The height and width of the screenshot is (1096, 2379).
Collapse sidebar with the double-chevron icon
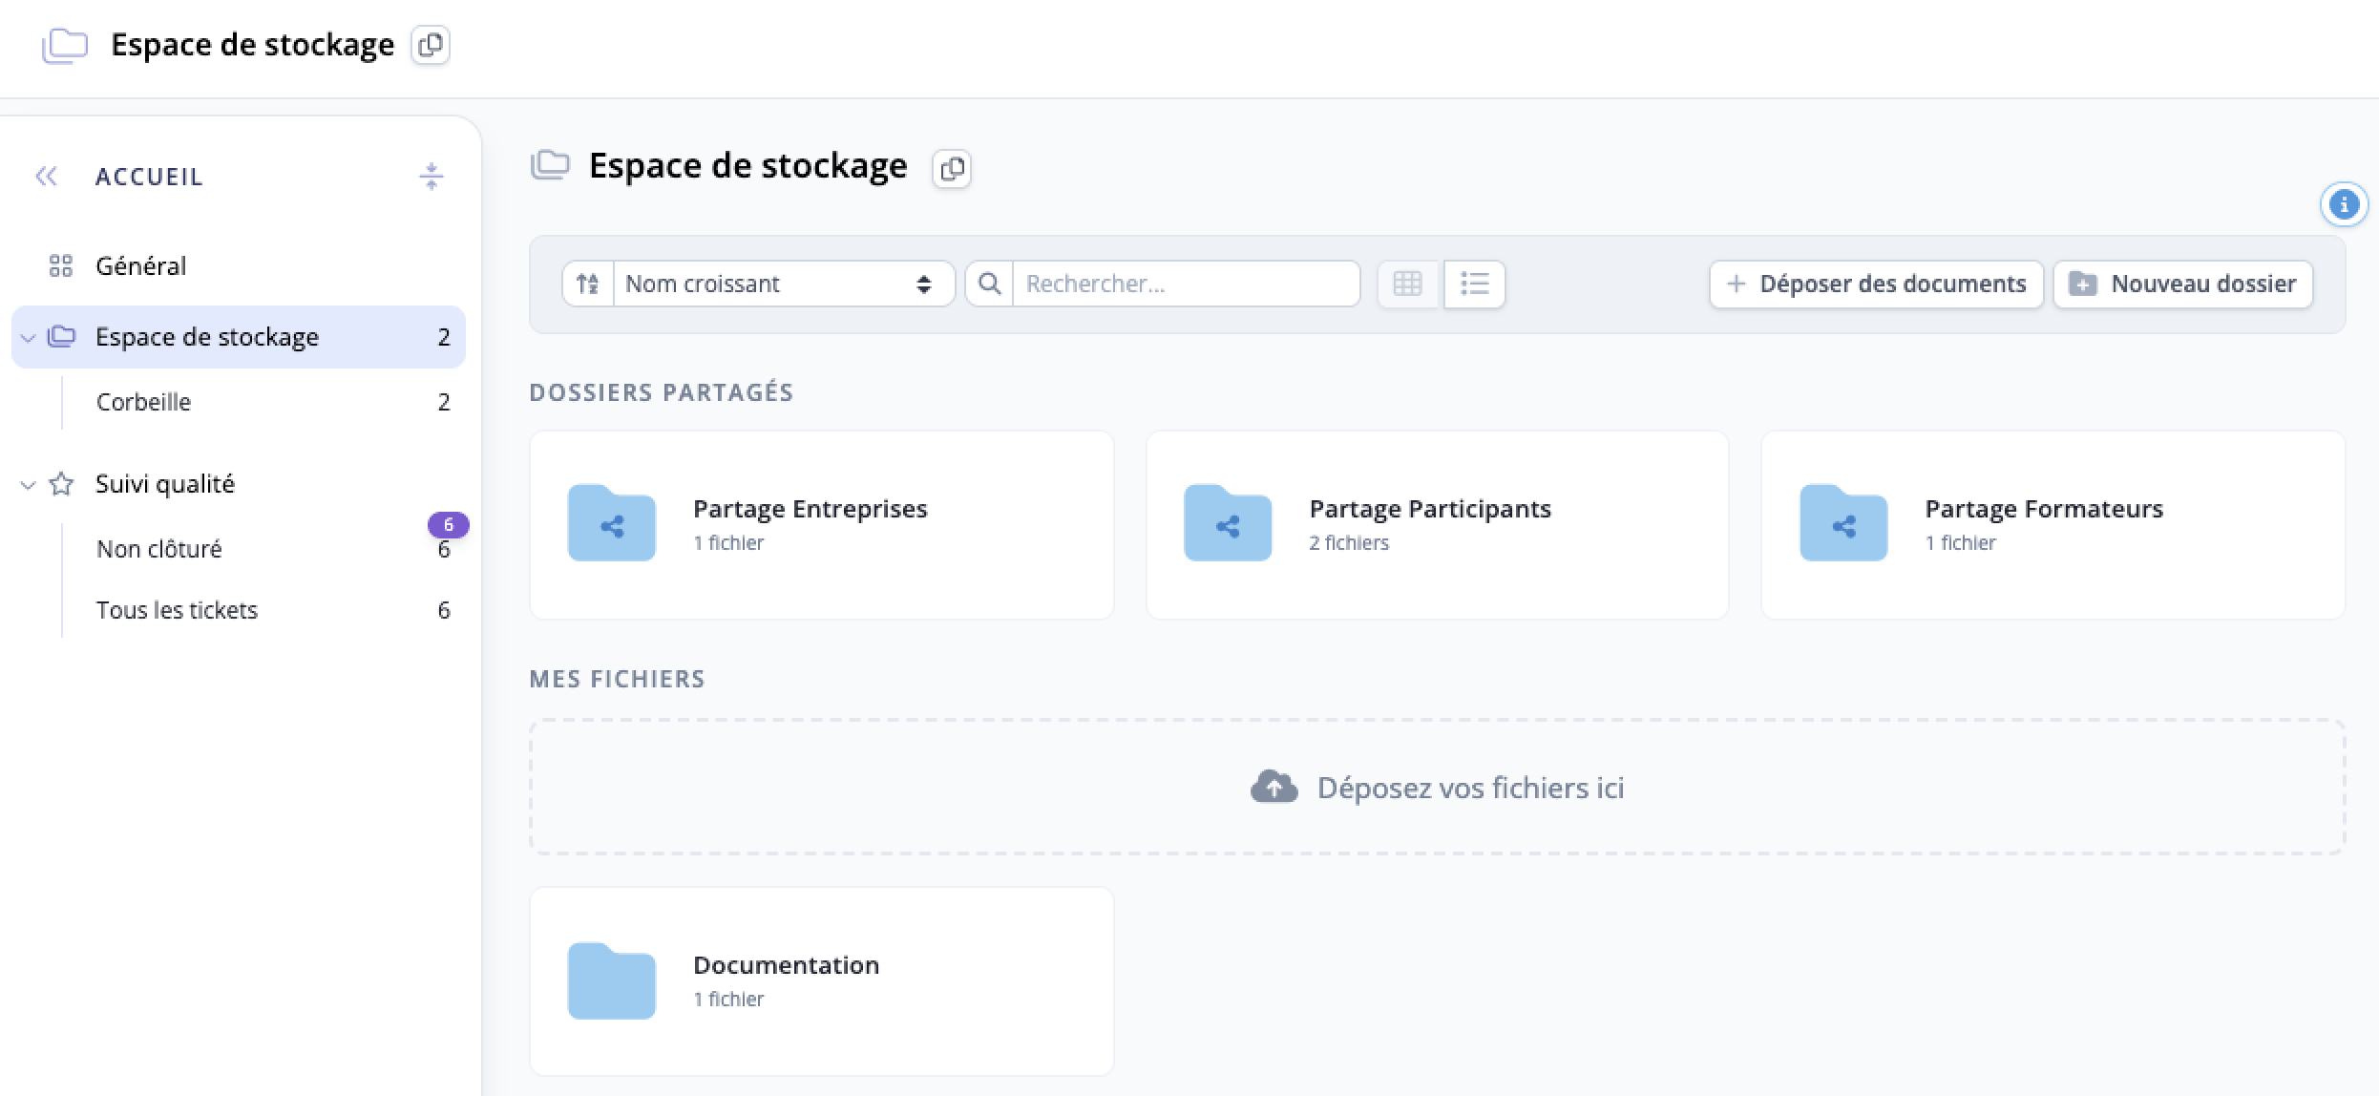46,176
